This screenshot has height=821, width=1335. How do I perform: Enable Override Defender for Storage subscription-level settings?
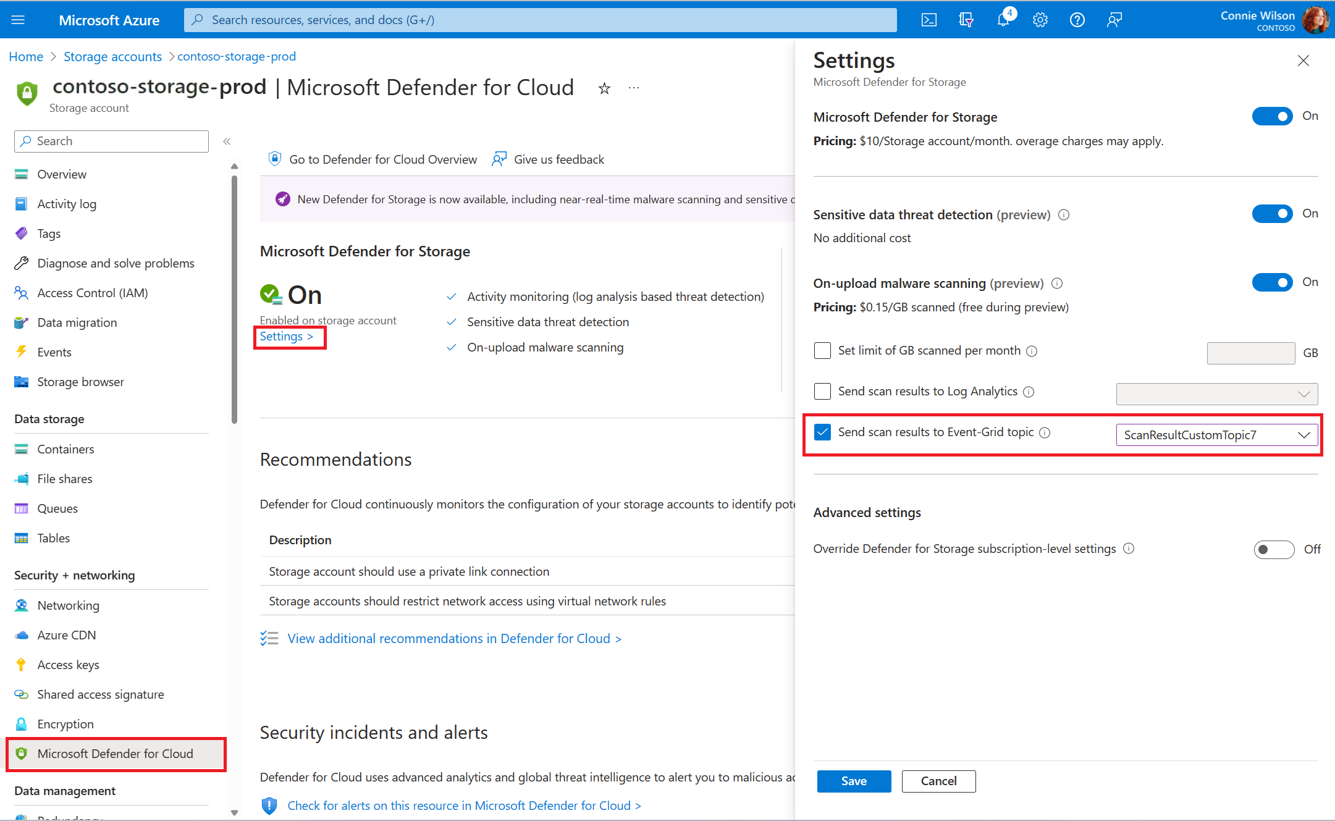[x=1274, y=549]
